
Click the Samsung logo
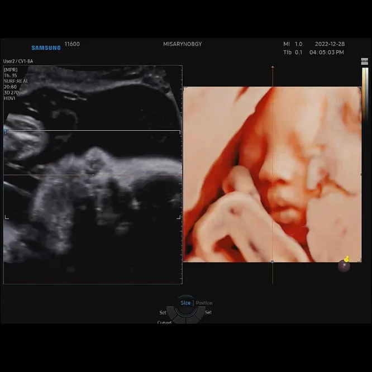coord(46,47)
